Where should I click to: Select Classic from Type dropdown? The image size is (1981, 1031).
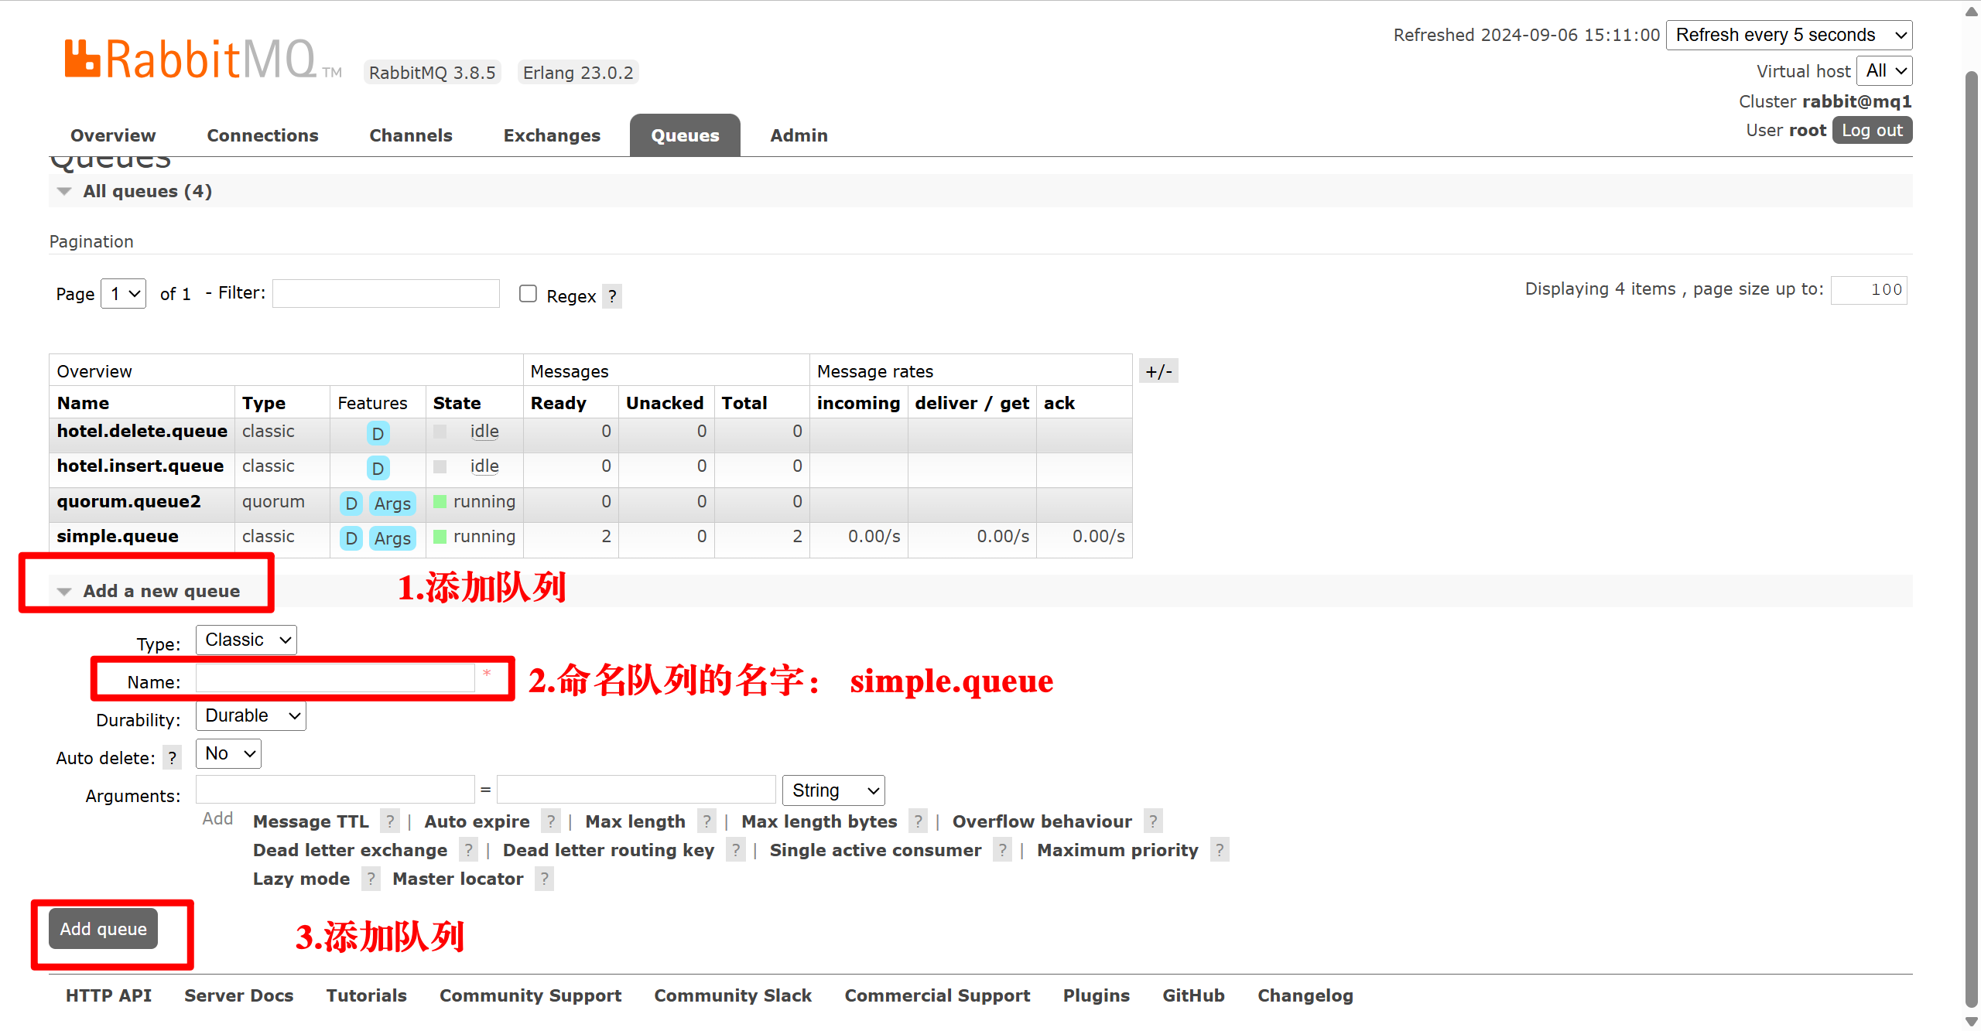pyautogui.click(x=246, y=640)
